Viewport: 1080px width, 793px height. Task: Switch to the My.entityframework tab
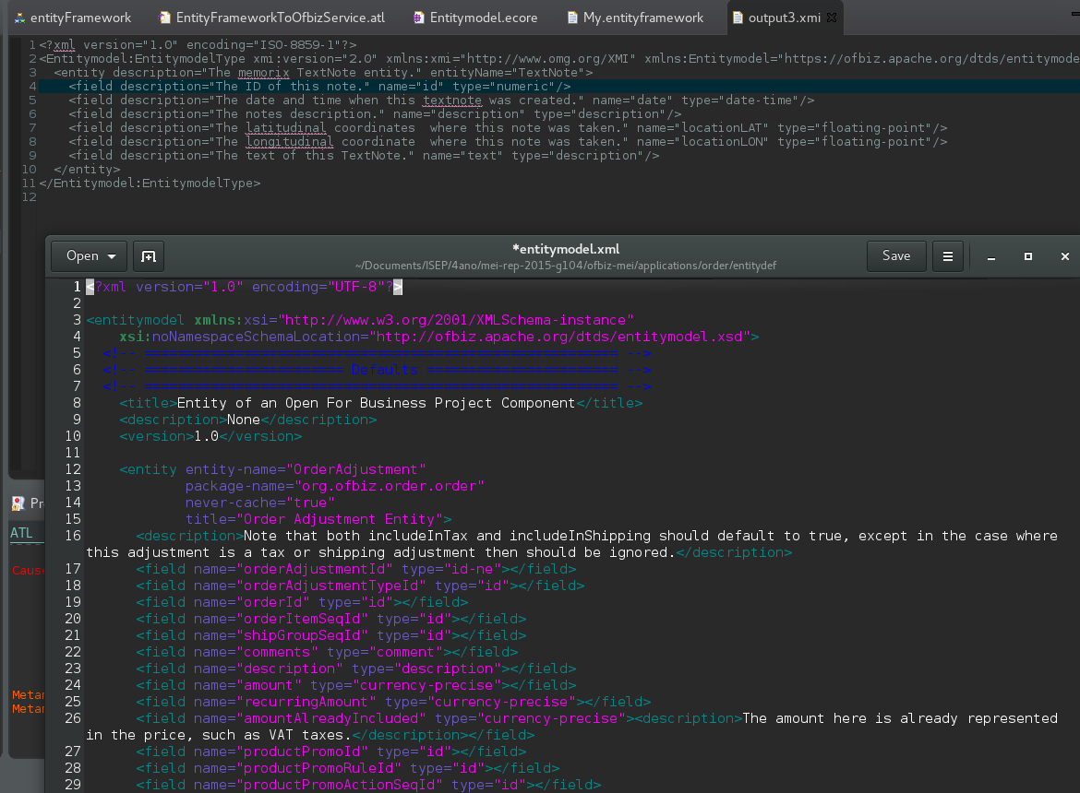642,18
